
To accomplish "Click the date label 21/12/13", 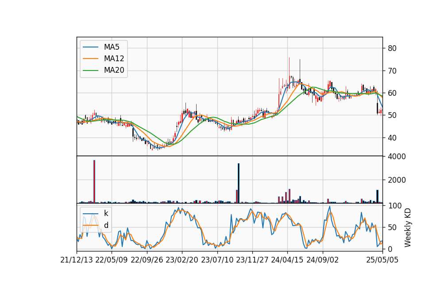I will 77,260.
